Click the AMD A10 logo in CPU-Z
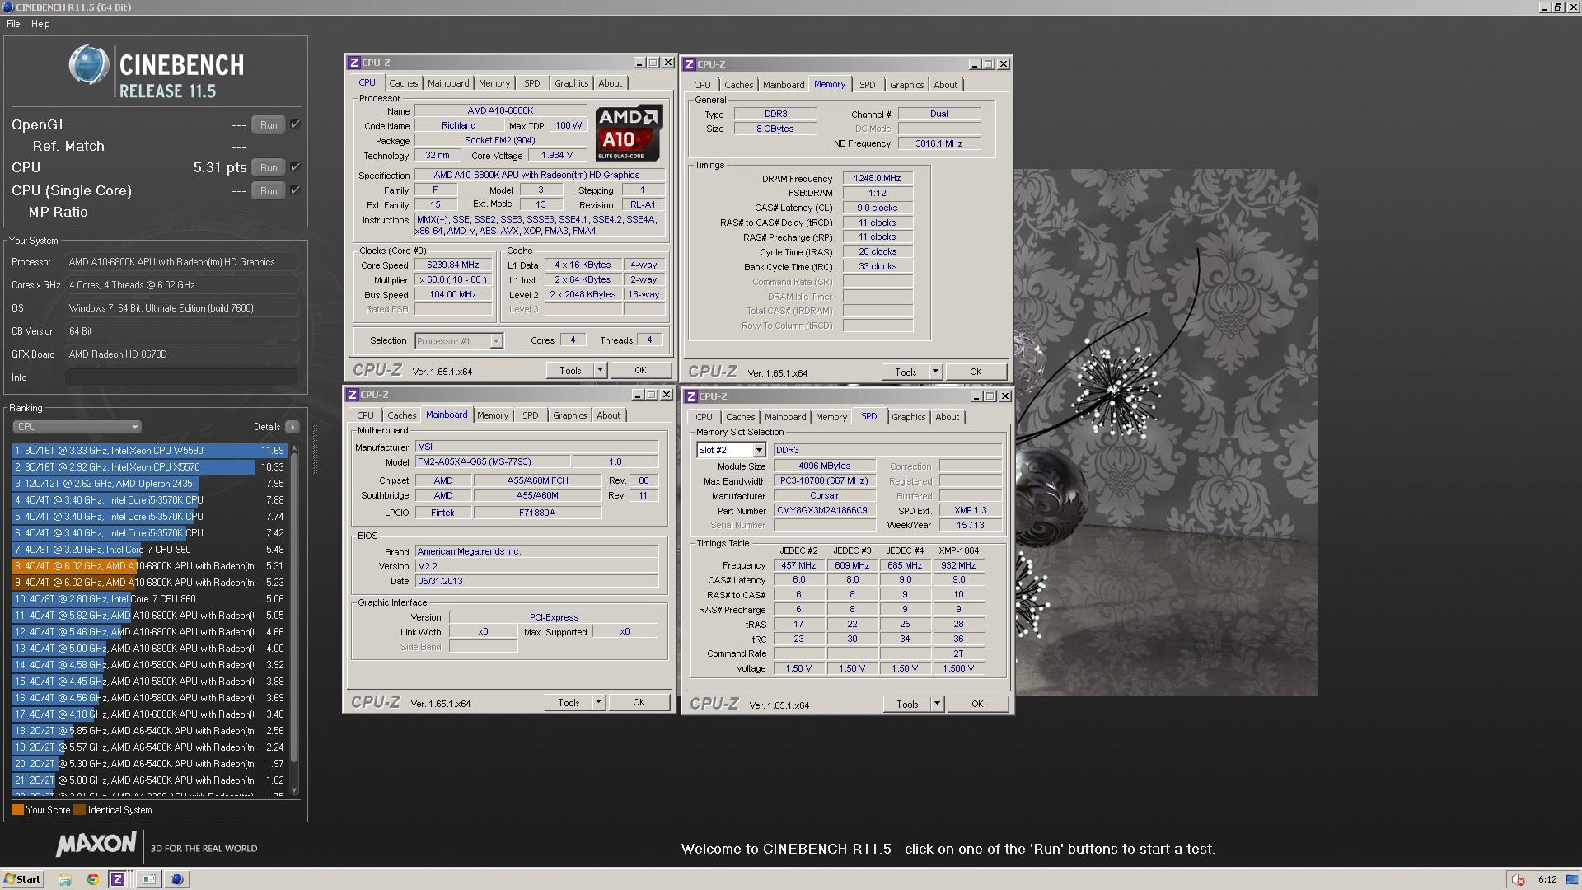 tap(629, 133)
